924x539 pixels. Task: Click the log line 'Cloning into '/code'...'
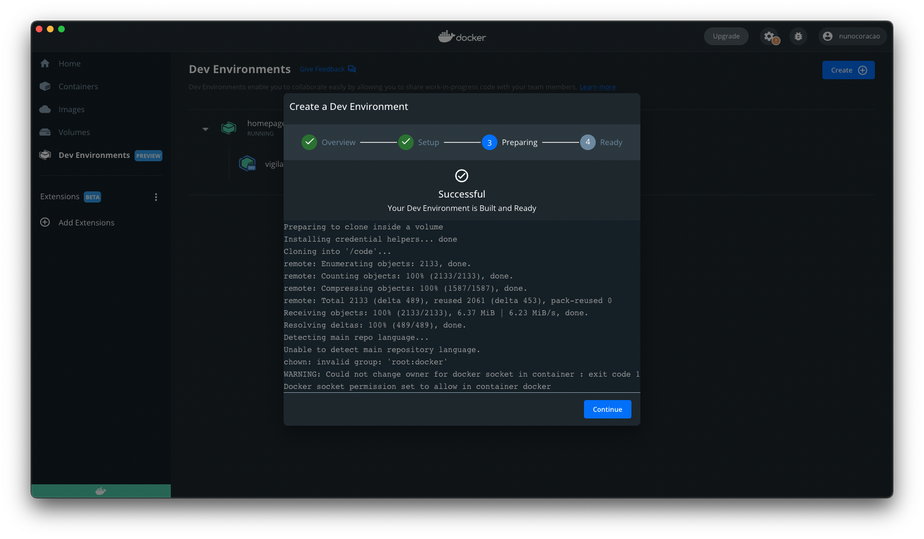pyautogui.click(x=337, y=252)
